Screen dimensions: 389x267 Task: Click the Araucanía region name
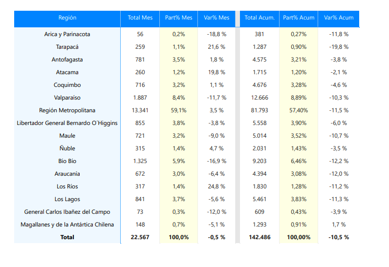(x=67, y=174)
